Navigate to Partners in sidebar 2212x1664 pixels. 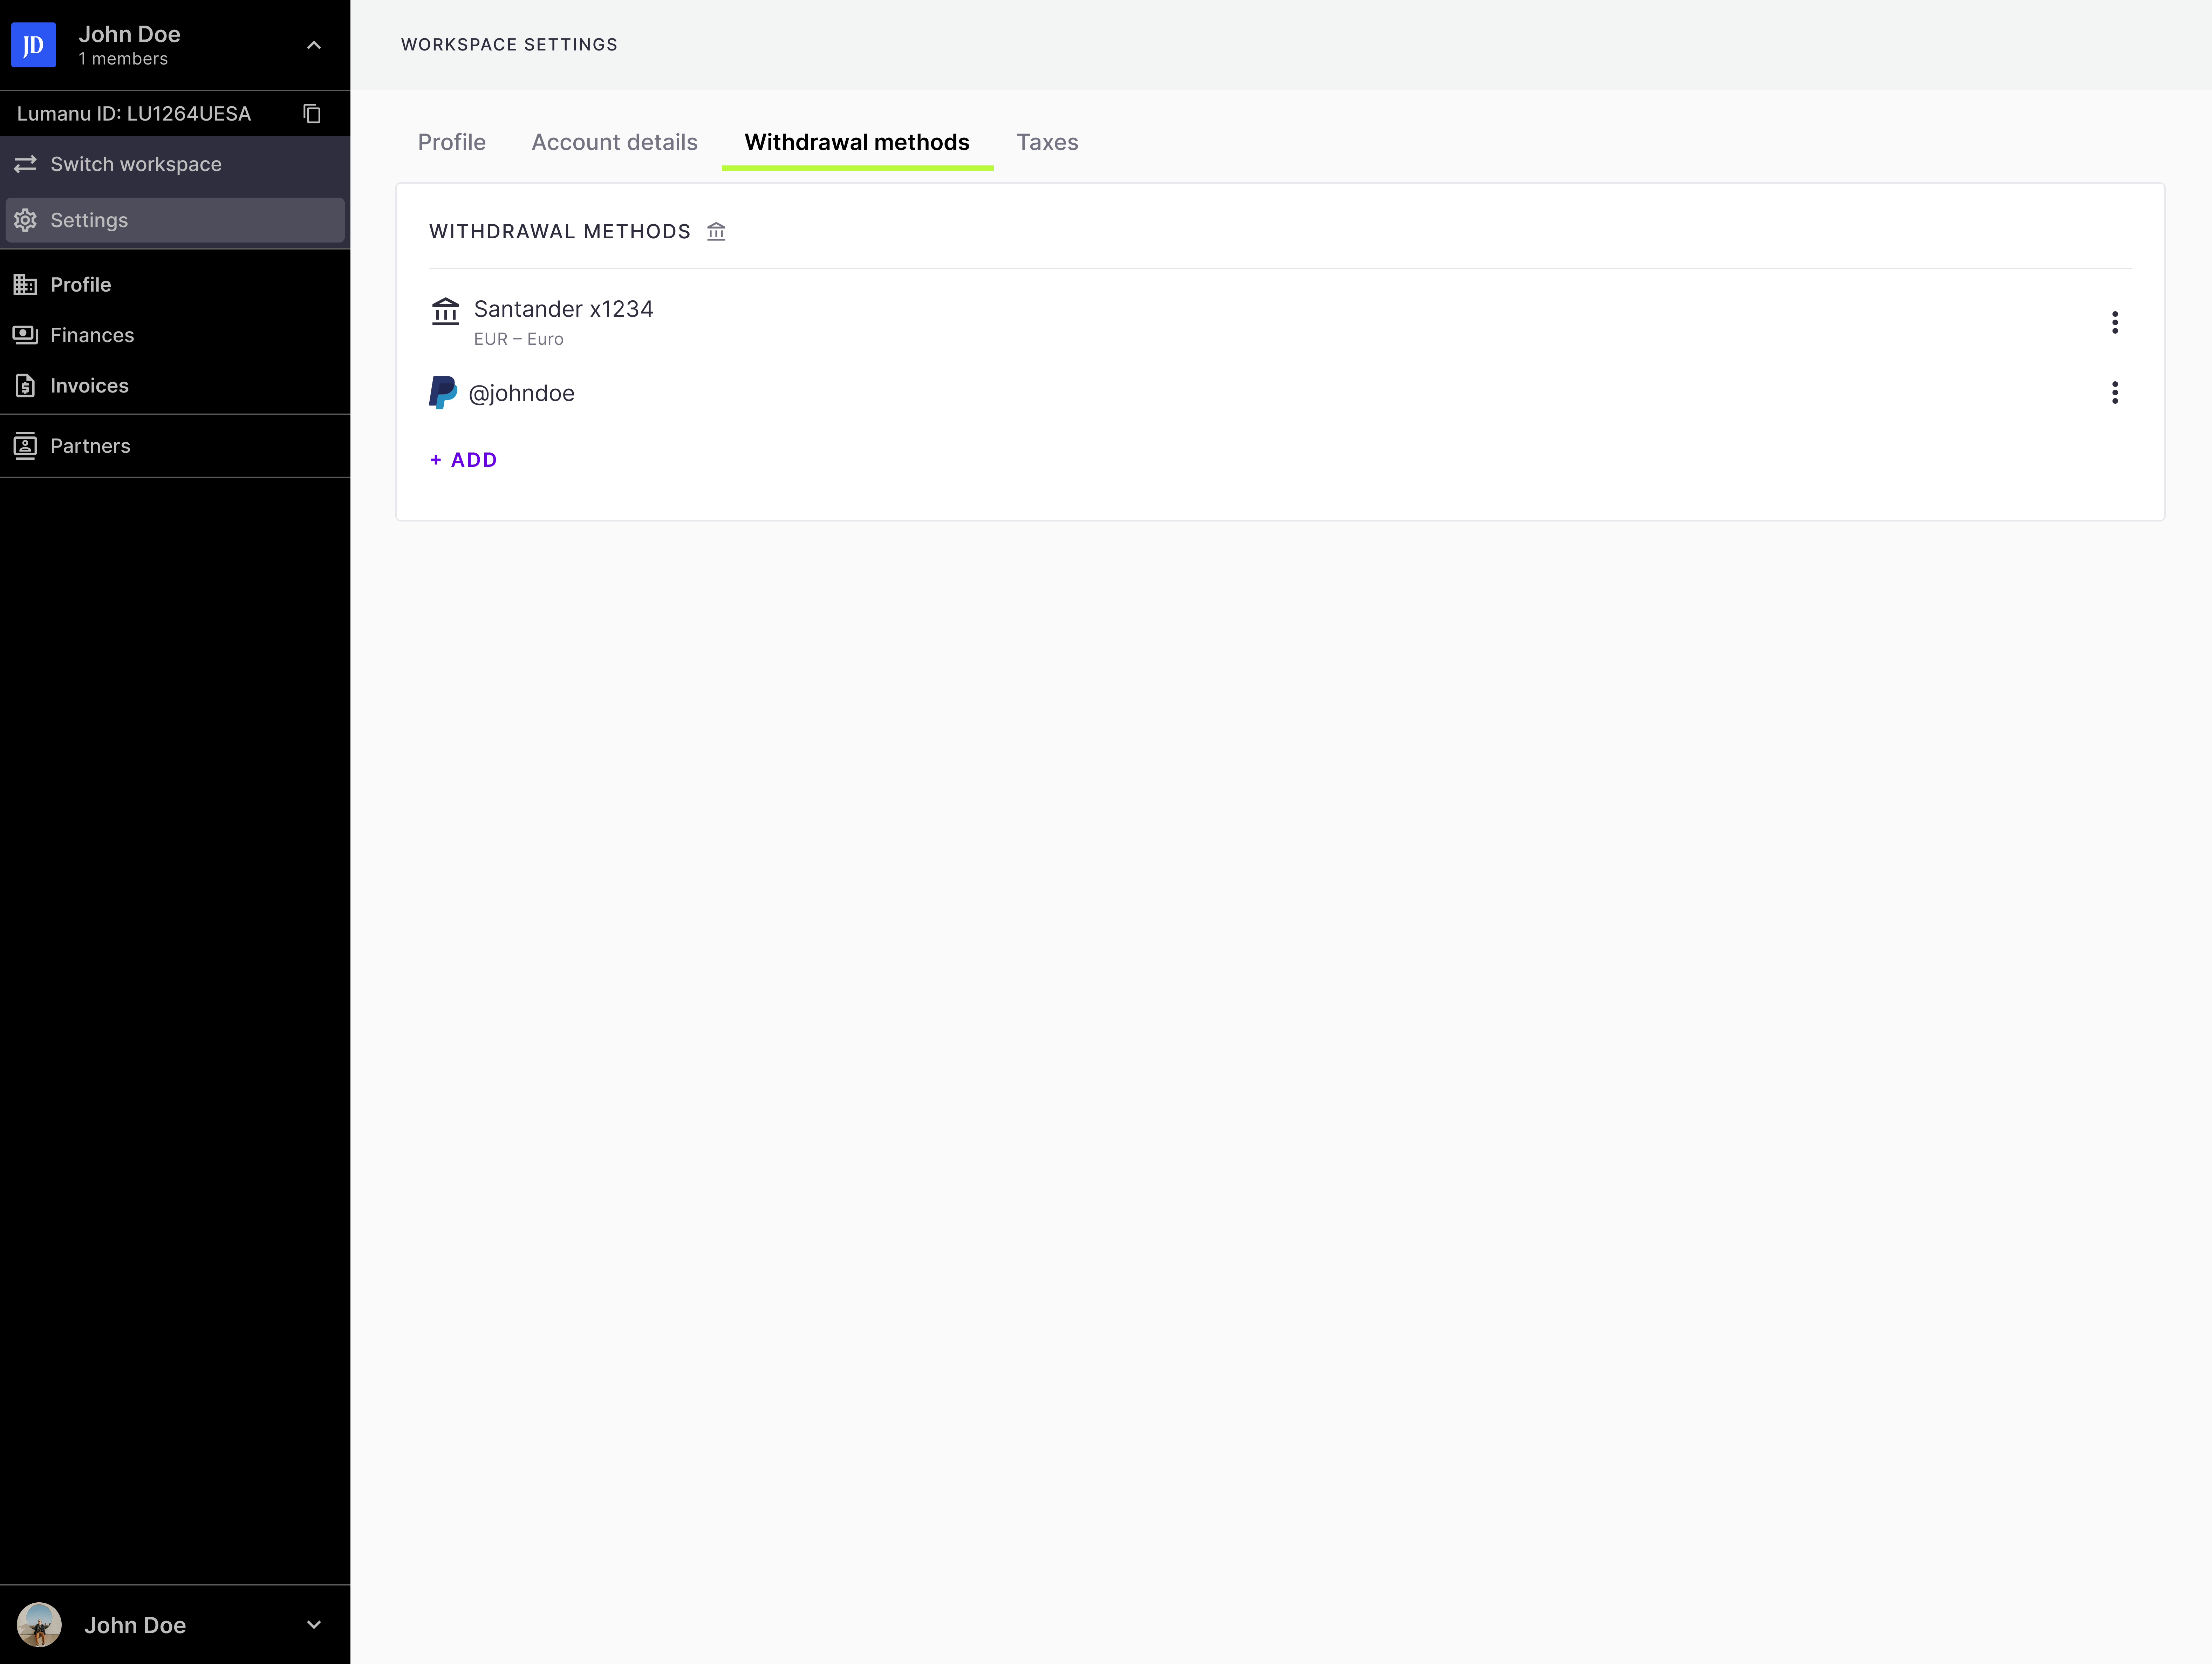pyautogui.click(x=90, y=446)
